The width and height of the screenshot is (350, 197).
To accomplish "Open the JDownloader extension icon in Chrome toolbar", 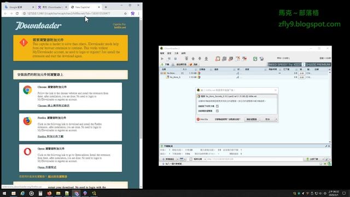I will pyautogui.click(x=132, y=13).
